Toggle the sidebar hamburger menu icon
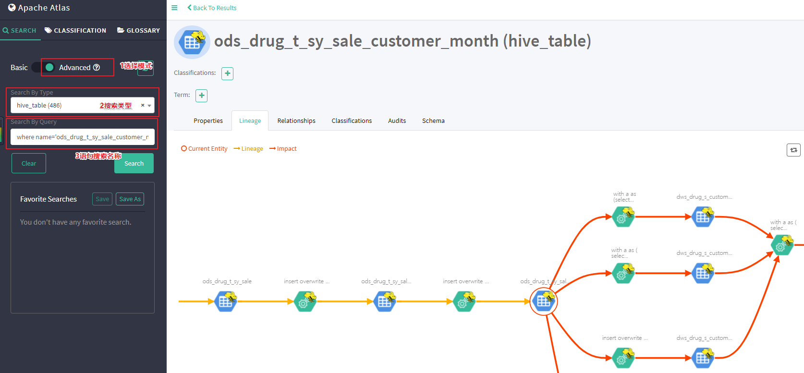The image size is (804, 373). [x=174, y=8]
